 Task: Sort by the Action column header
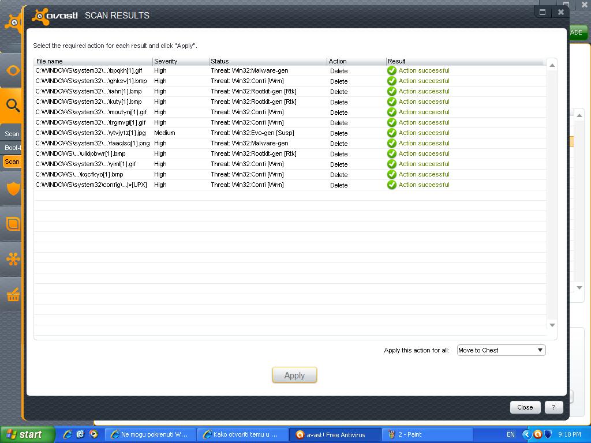(357, 61)
